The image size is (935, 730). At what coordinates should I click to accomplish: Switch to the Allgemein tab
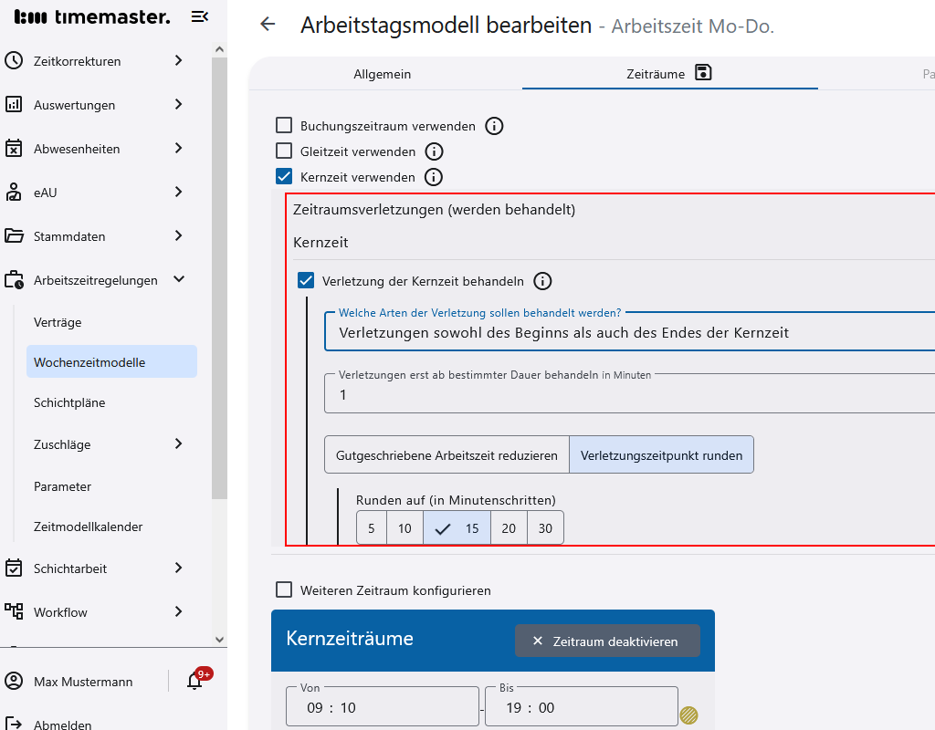click(x=383, y=74)
